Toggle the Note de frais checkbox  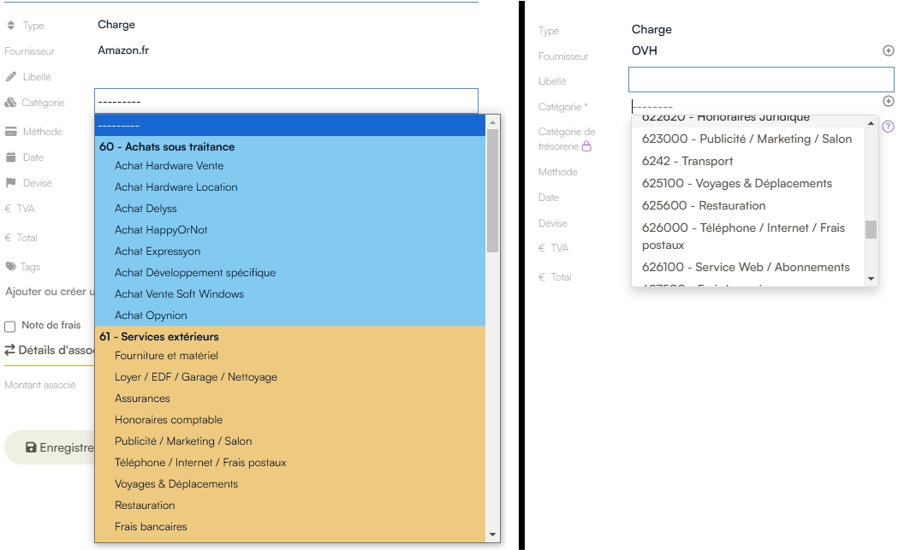pyautogui.click(x=10, y=326)
